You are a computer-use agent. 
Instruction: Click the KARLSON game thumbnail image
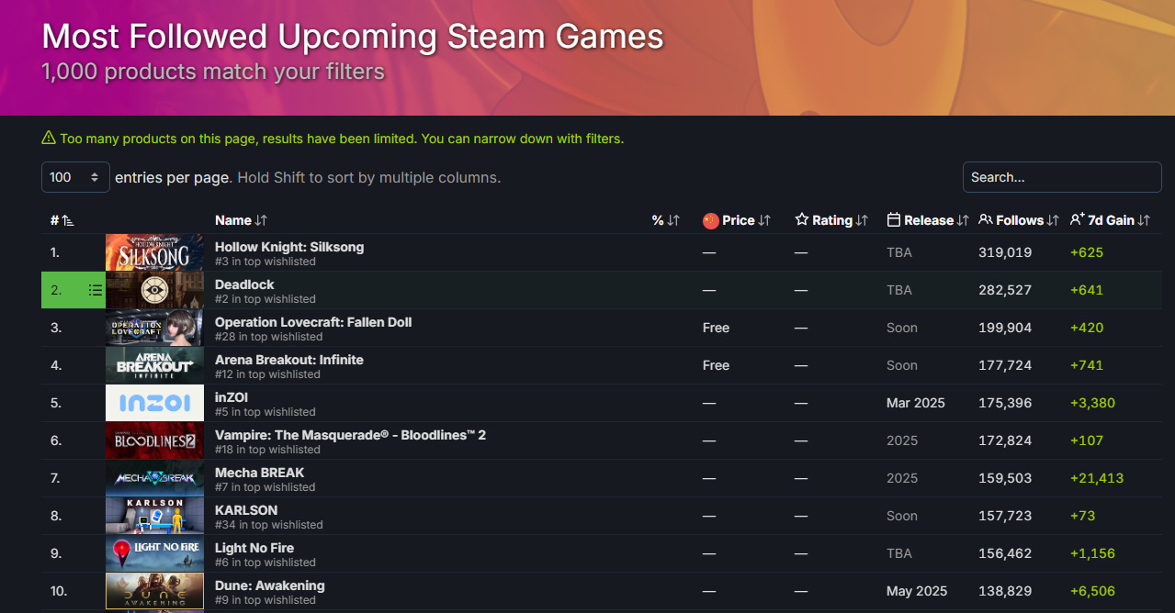(154, 516)
